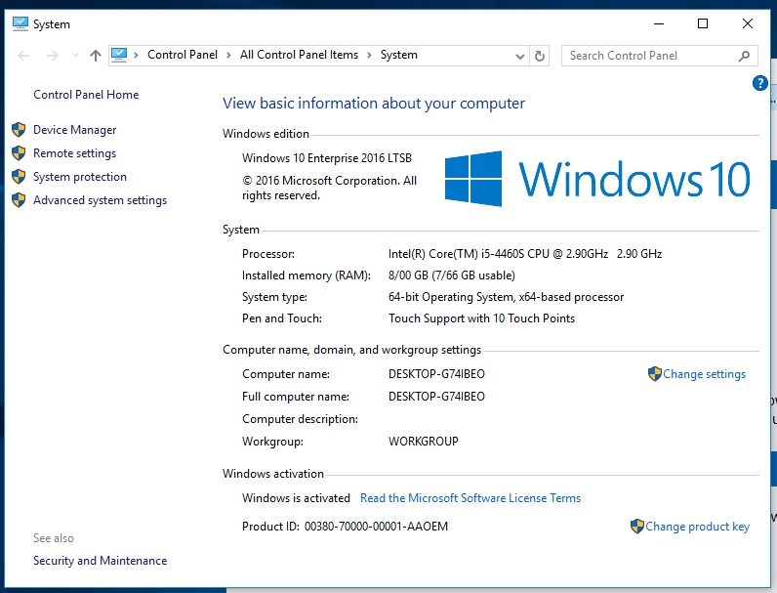Click the 64-bit Operating System text
Screen dimensions: 777x593
(506, 297)
